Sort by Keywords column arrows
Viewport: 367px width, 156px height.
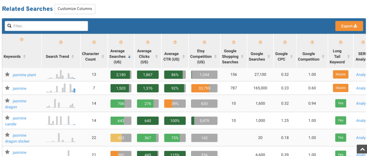24,56
